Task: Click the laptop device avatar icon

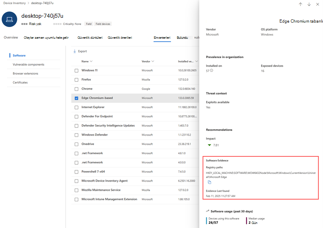Action: click(9, 19)
